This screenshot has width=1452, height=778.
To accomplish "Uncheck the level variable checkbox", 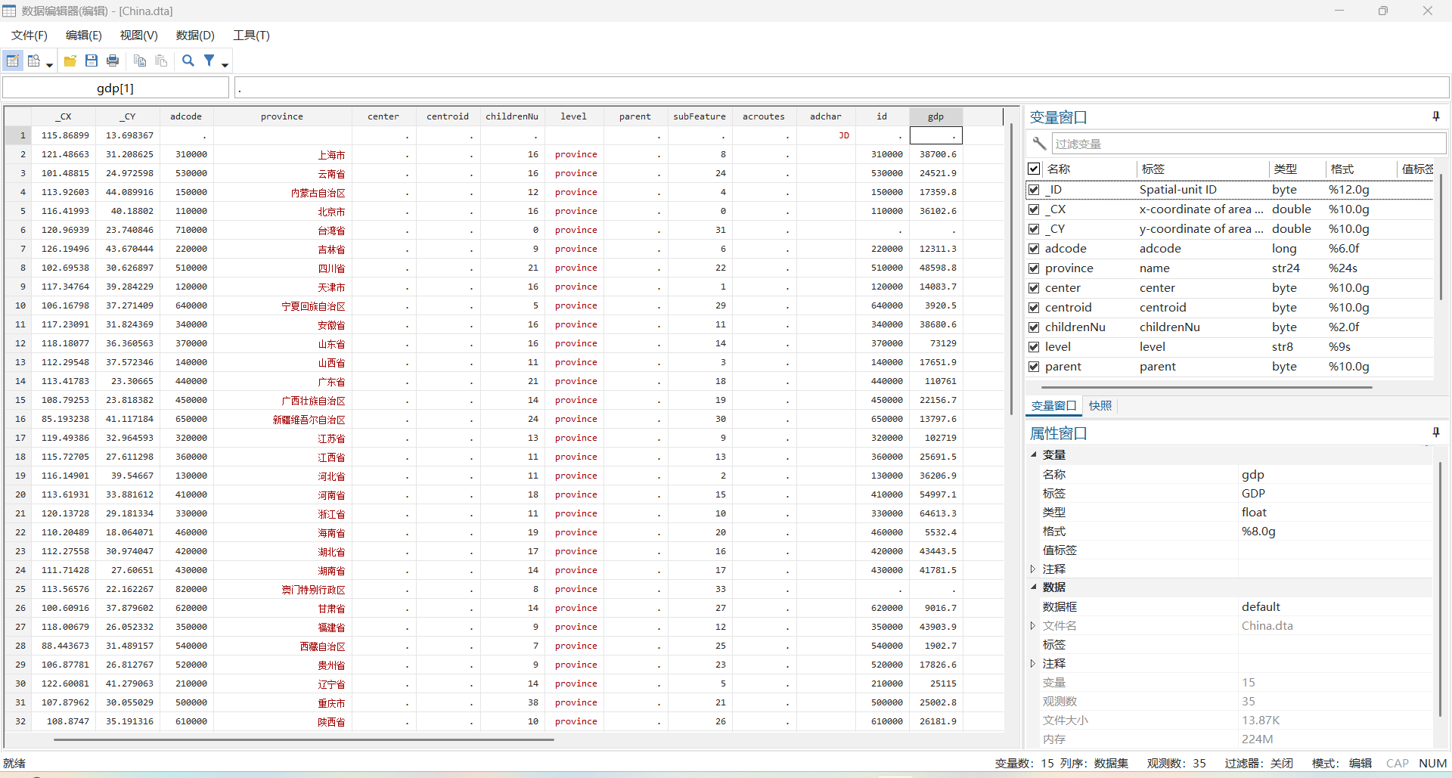I will (x=1034, y=347).
